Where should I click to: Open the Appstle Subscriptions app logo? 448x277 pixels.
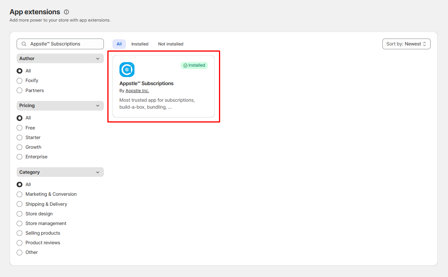tap(127, 69)
